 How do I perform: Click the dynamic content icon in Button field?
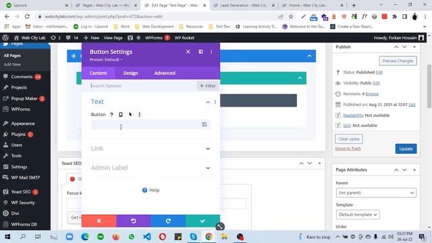[205, 124]
